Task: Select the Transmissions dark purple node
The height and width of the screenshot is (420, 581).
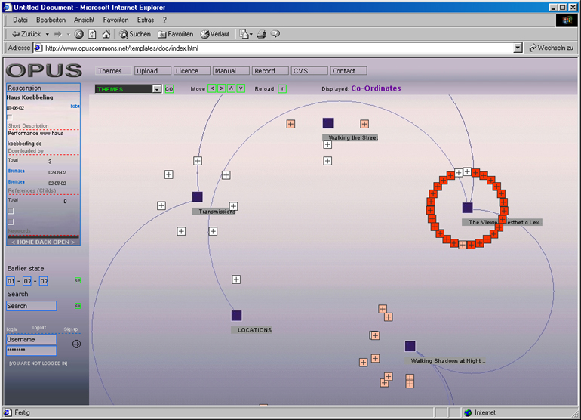Action: pyautogui.click(x=198, y=197)
